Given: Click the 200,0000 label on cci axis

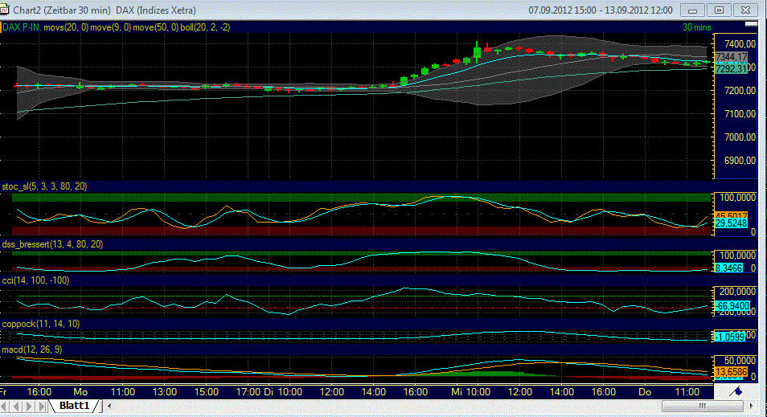Looking at the screenshot, I should [737, 292].
